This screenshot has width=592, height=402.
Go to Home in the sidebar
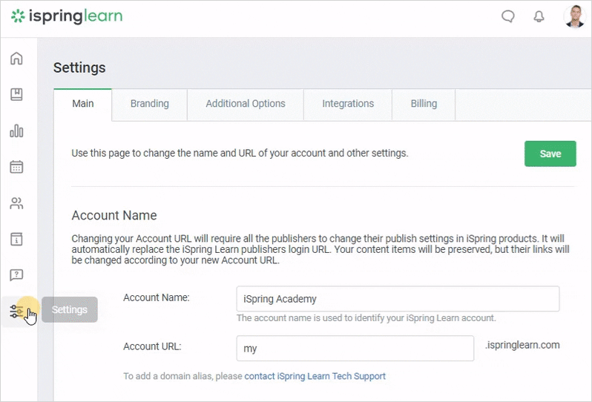coord(16,59)
